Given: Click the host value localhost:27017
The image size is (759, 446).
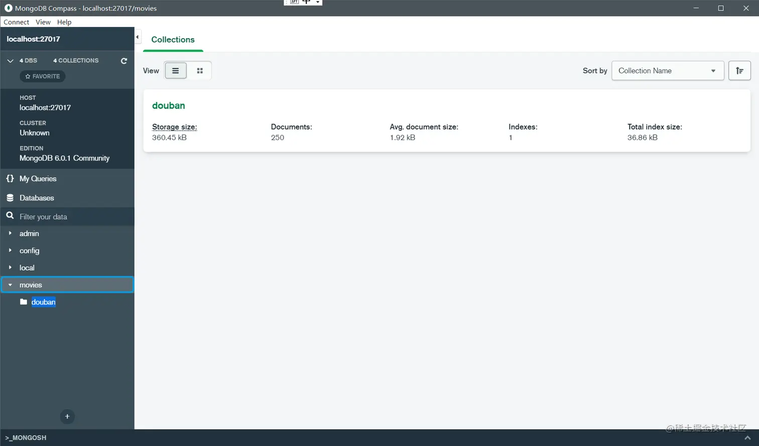Looking at the screenshot, I should [x=45, y=107].
